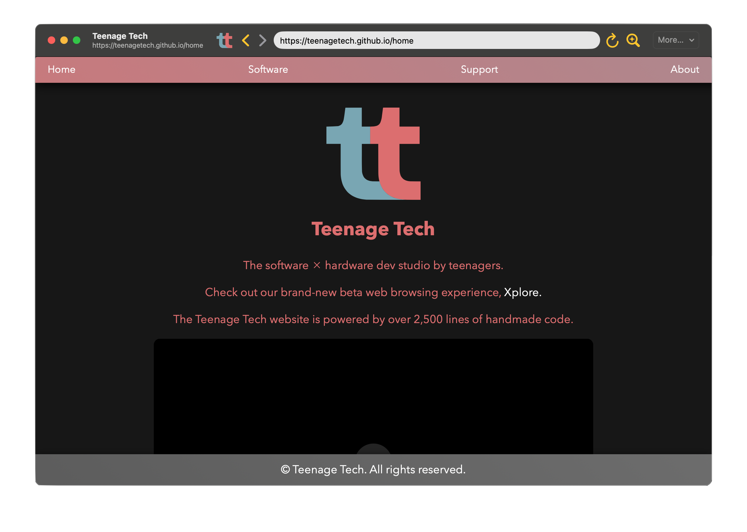Minimize the window with yellow button
Screen dimensions: 747x532
(64, 40)
